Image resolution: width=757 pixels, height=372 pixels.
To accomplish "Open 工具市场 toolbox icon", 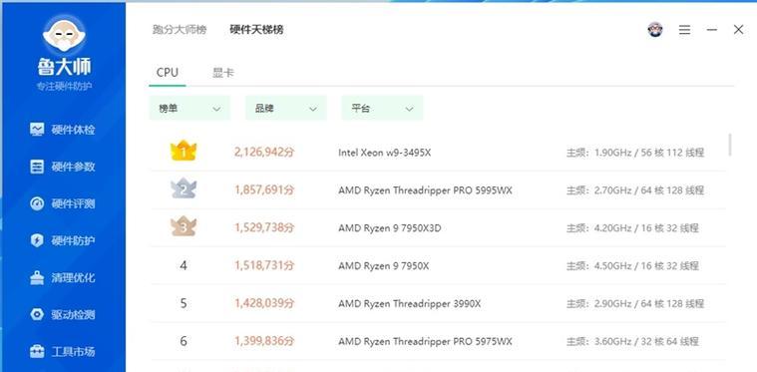I will click(37, 352).
